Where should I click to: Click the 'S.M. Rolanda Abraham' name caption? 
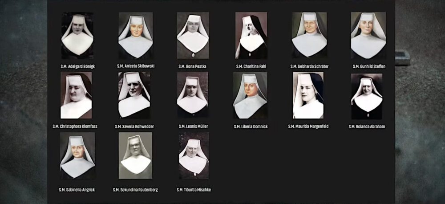[366, 126]
